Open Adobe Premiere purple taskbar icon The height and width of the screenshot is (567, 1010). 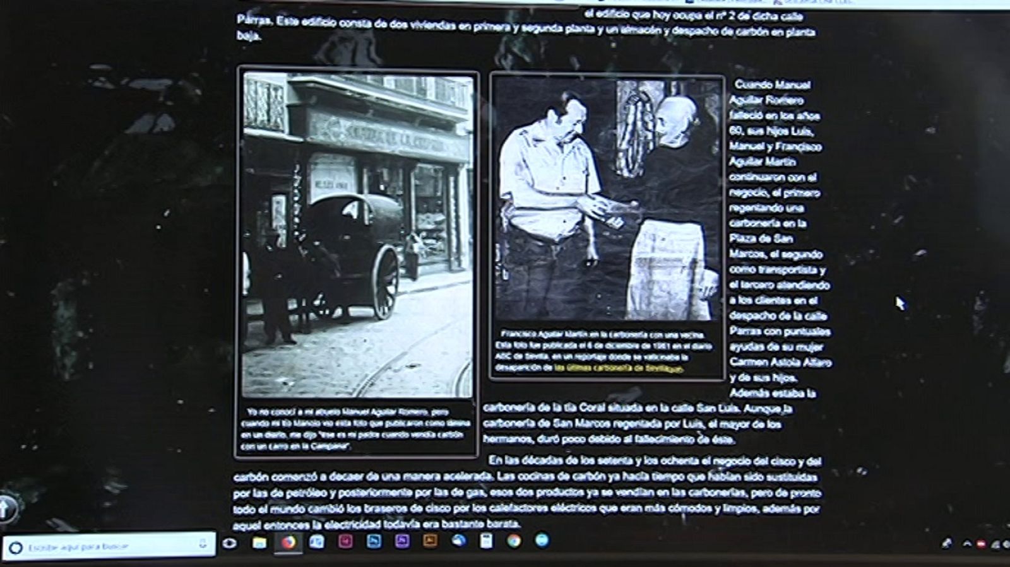[x=402, y=541]
